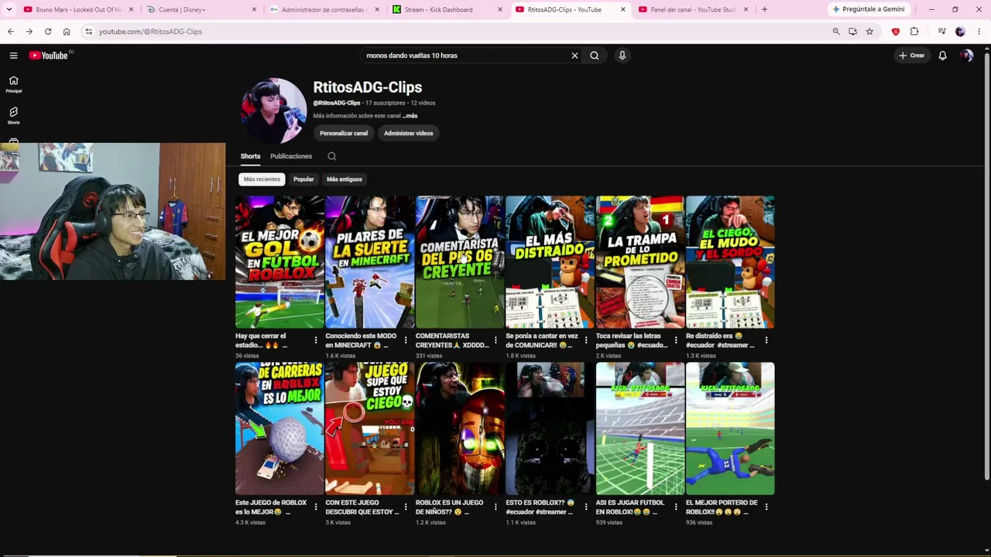Switch to the Bruno Mars browser tab
The width and height of the screenshot is (991, 557).
coord(78,9)
